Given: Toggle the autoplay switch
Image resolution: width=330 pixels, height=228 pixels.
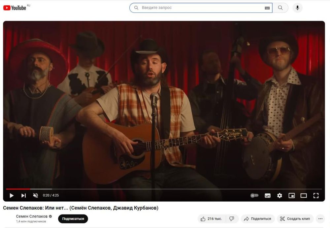Looking at the screenshot, I should tap(254, 195).
